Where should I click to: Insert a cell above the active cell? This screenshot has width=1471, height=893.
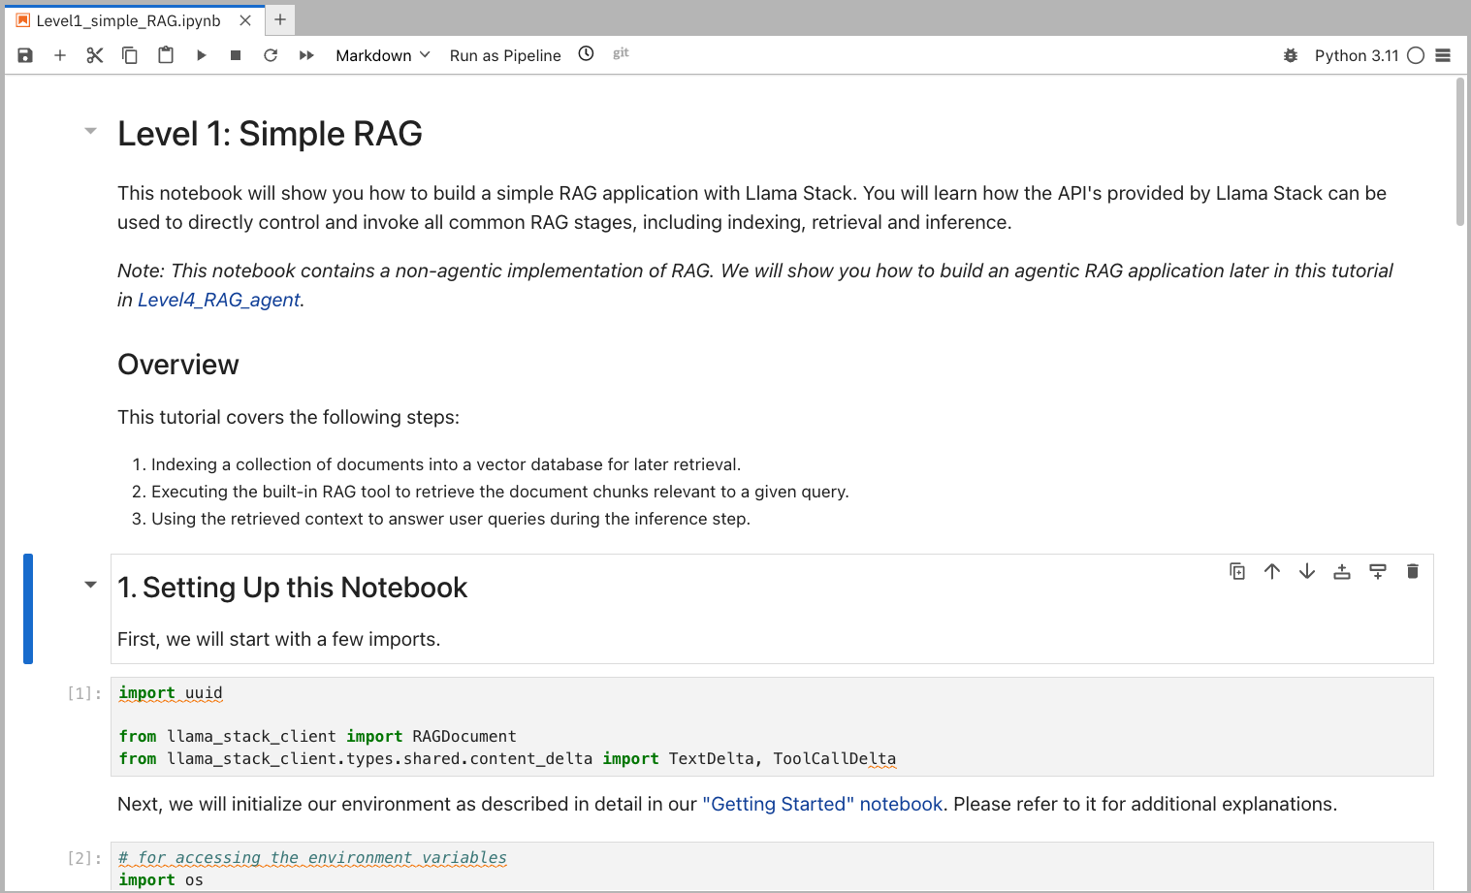tap(1342, 571)
